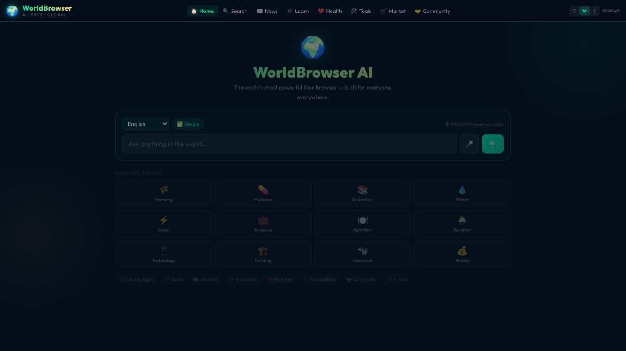Explore the Money topic
The height and width of the screenshot is (351, 626).
click(x=462, y=254)
